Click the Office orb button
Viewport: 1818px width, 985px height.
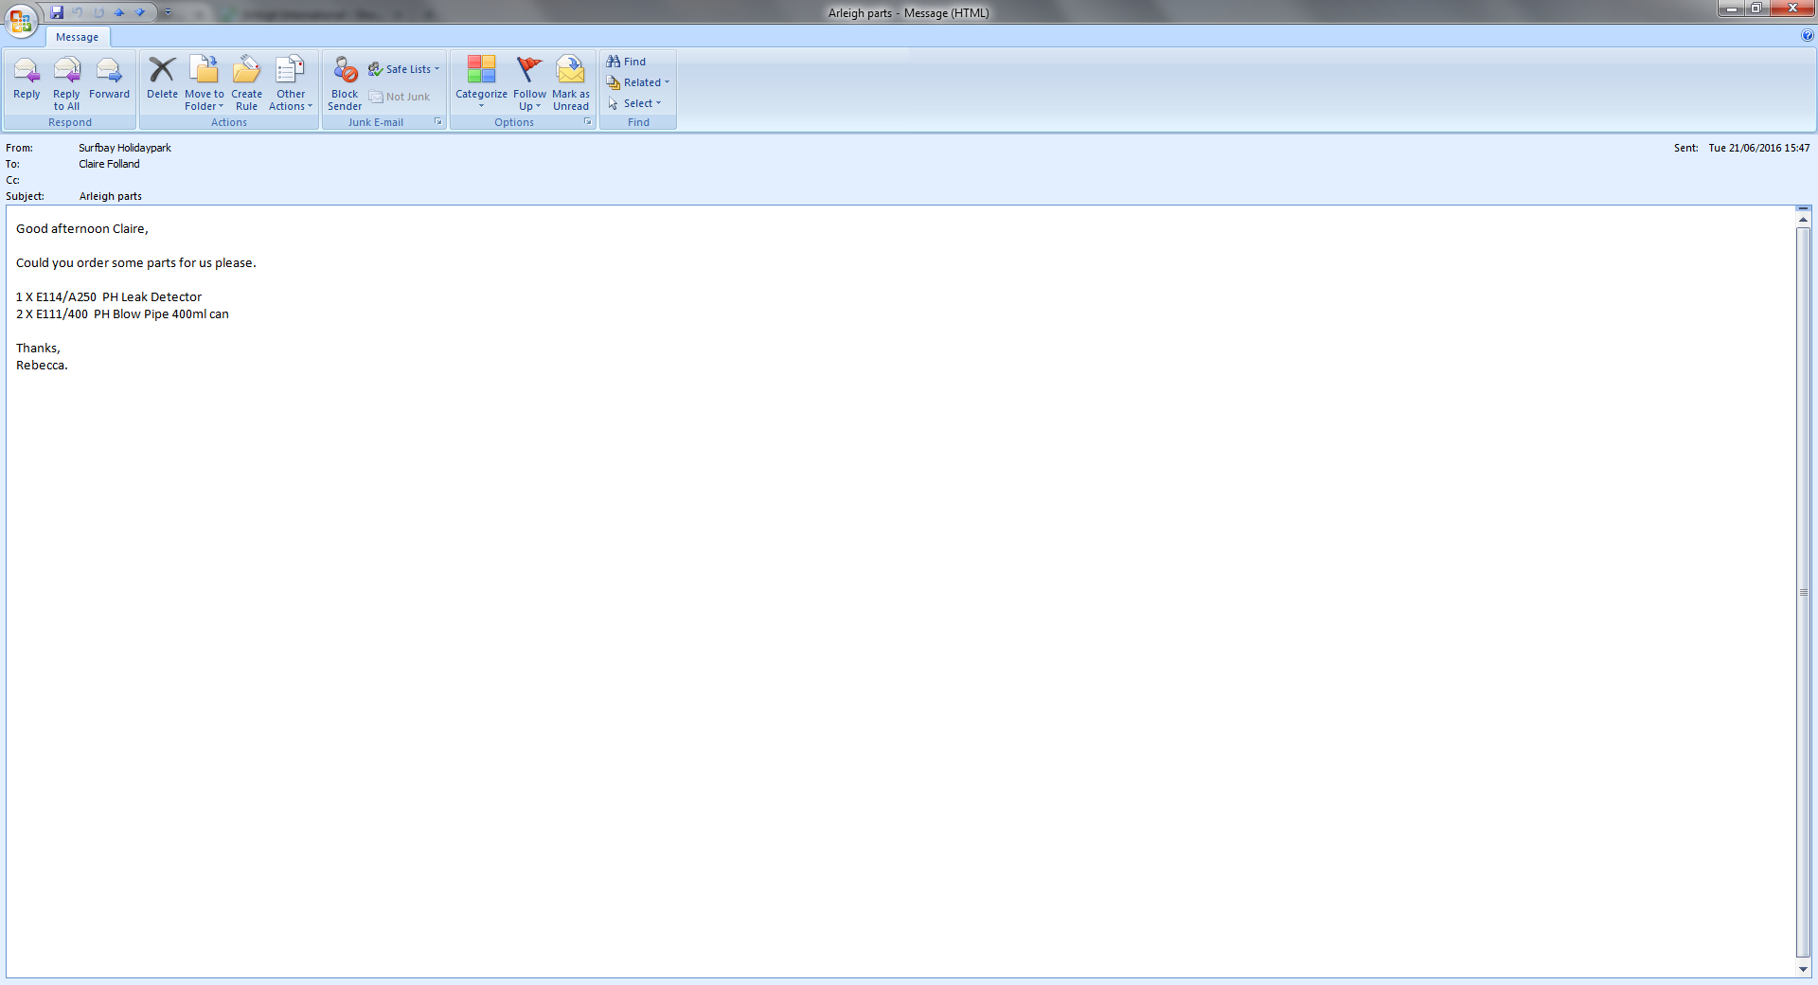(21, 20)
